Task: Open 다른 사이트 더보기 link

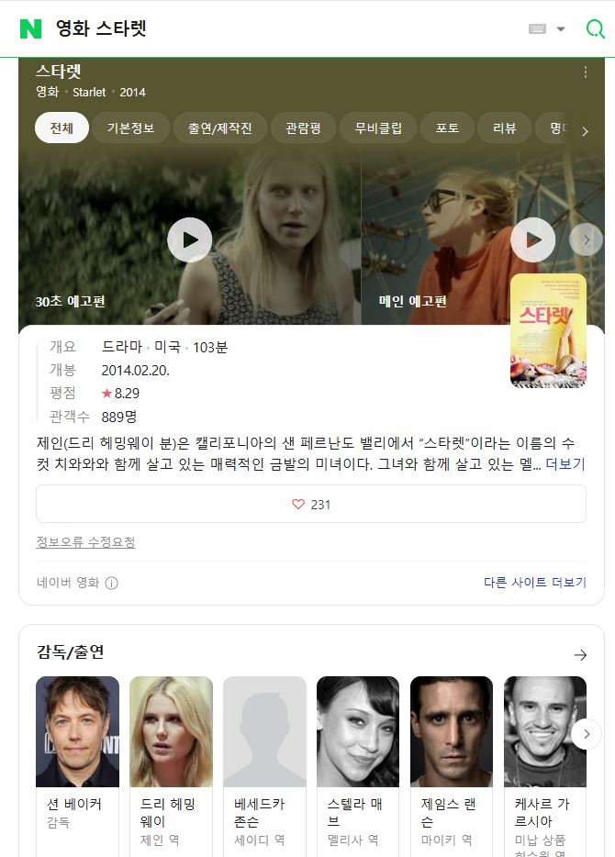Action: tap(534, 583)
